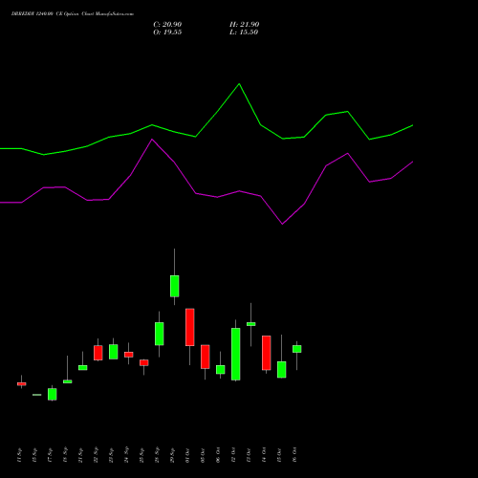Select the red candle above 05 Oct
Image resolution: width=478 pixels, height=478 pixels.
point(206,357)
